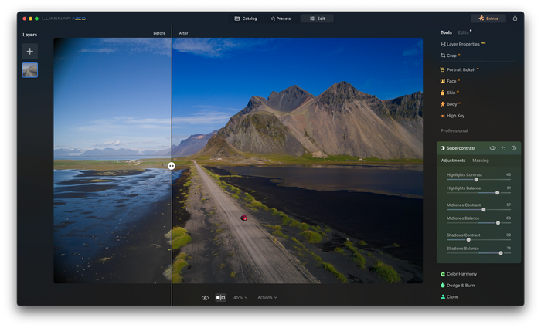Screen dimensions: 541x328
Task: Switch to the Catalog tab
Action: point(246,18)
